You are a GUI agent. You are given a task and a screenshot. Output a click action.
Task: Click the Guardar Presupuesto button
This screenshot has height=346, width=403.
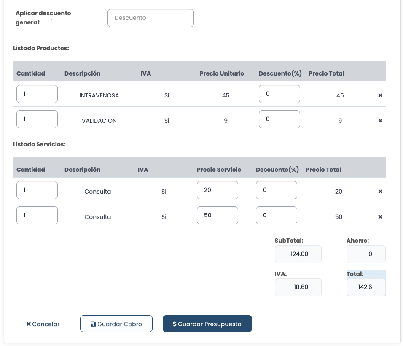tap(207, 324)
